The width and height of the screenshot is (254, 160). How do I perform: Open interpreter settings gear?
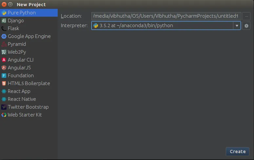pyautogui.click(x=246, y=26)
